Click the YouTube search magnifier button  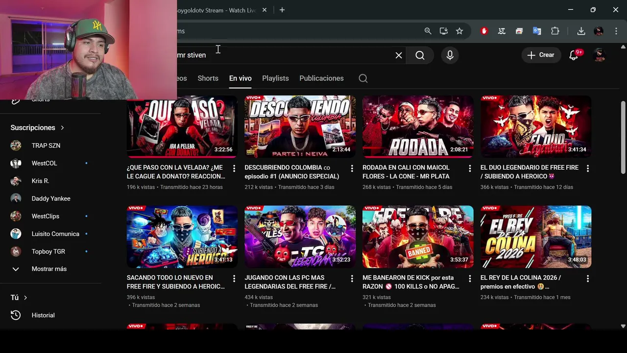420,55
